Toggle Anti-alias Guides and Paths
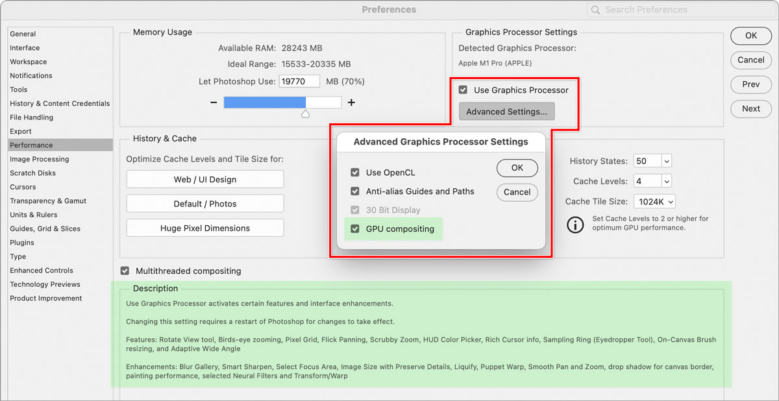The height and width of the screenshot is (401, 779). click(355, 191)
